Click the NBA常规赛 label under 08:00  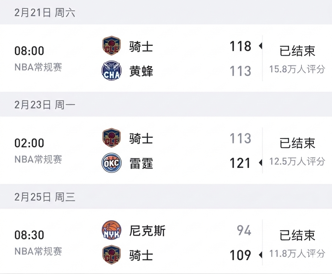point(38,67)
